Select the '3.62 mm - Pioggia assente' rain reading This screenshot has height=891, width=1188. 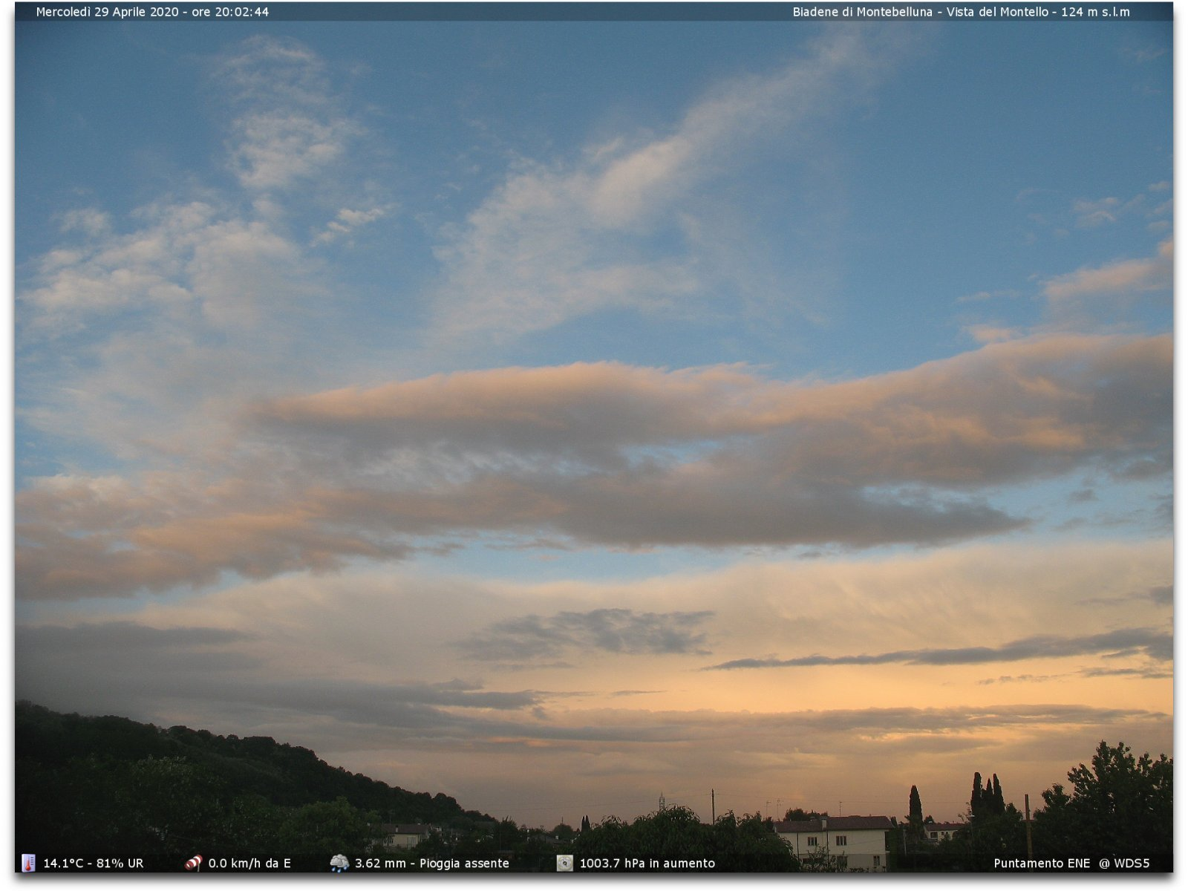(432, 864)
